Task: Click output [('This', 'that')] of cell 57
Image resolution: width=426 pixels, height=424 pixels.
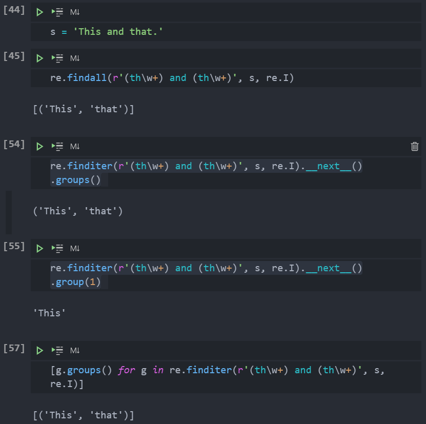Action: [x=84, y=415]
